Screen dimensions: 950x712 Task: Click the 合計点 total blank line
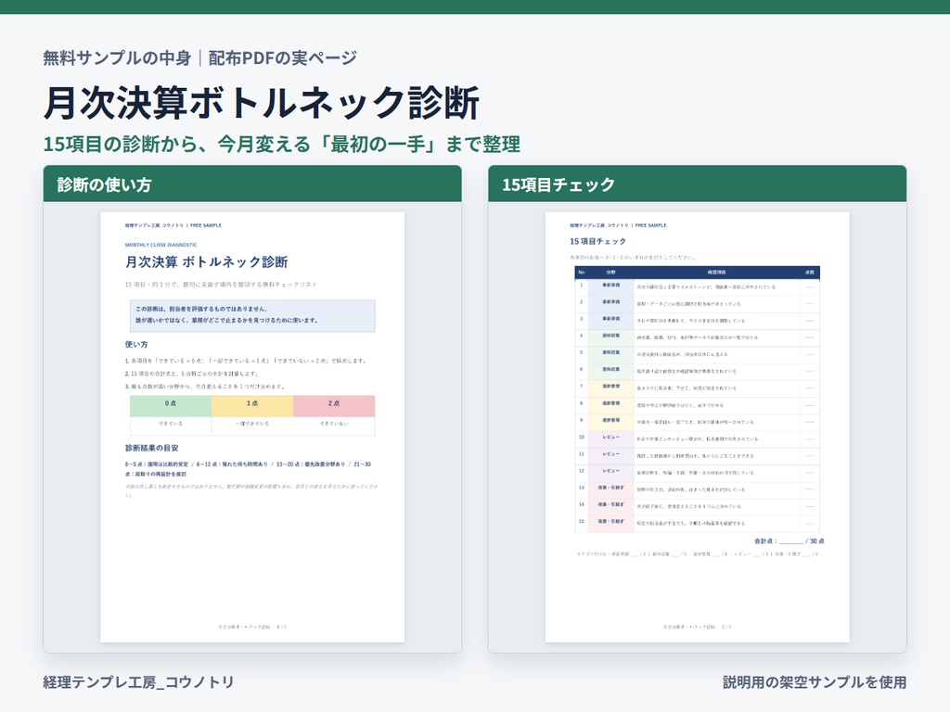point(790,542)
